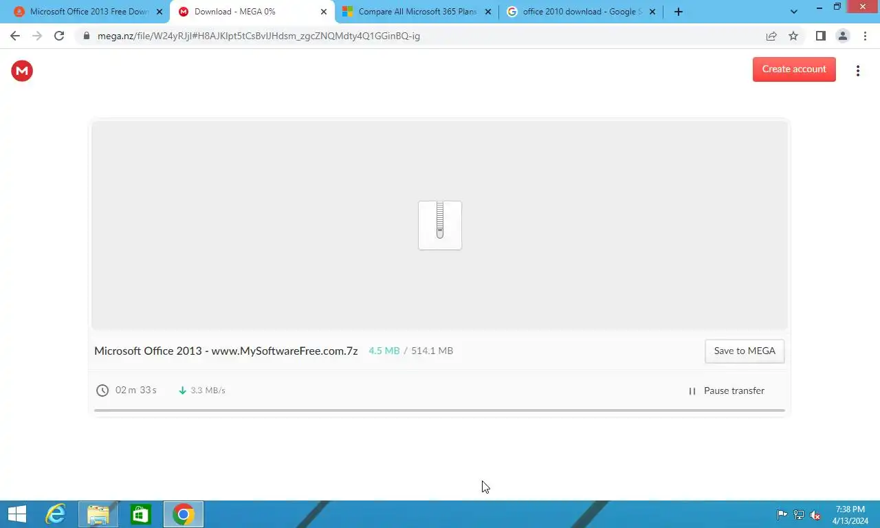Open Windows Store from taskbar

pyautogui.click(x=141, y=514)
